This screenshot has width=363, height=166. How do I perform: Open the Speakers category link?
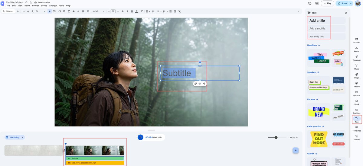click(x=313, y=72)
